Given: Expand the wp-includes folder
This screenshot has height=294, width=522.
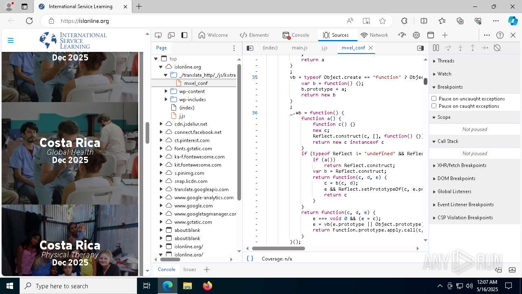Looking at the screenshot, I should (x=166, y=100).
